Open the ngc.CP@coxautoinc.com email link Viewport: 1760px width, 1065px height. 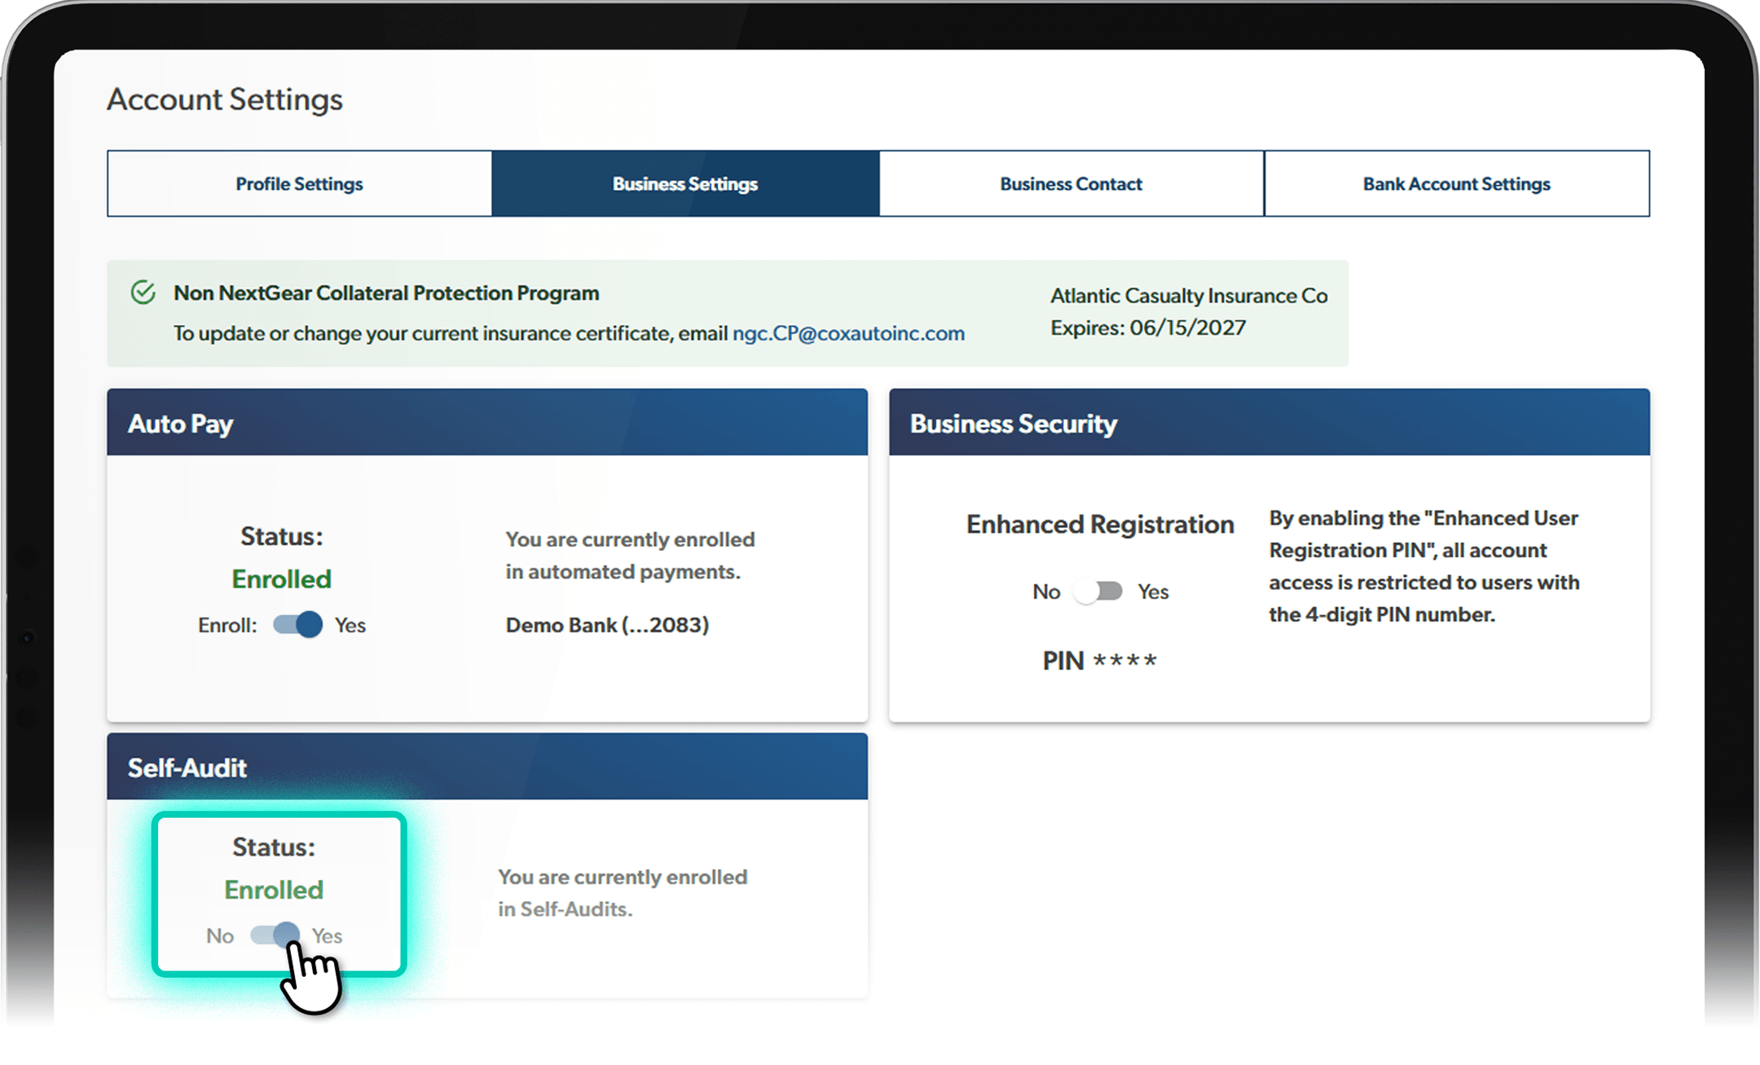click(848, 333)
